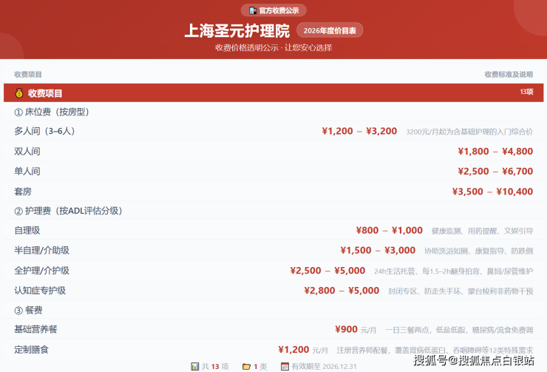Viewport: 547px width, 372px height.
Task: Click note 协助洗浴如厕、康复指导、防跌倒
Action: click(479, 251)
